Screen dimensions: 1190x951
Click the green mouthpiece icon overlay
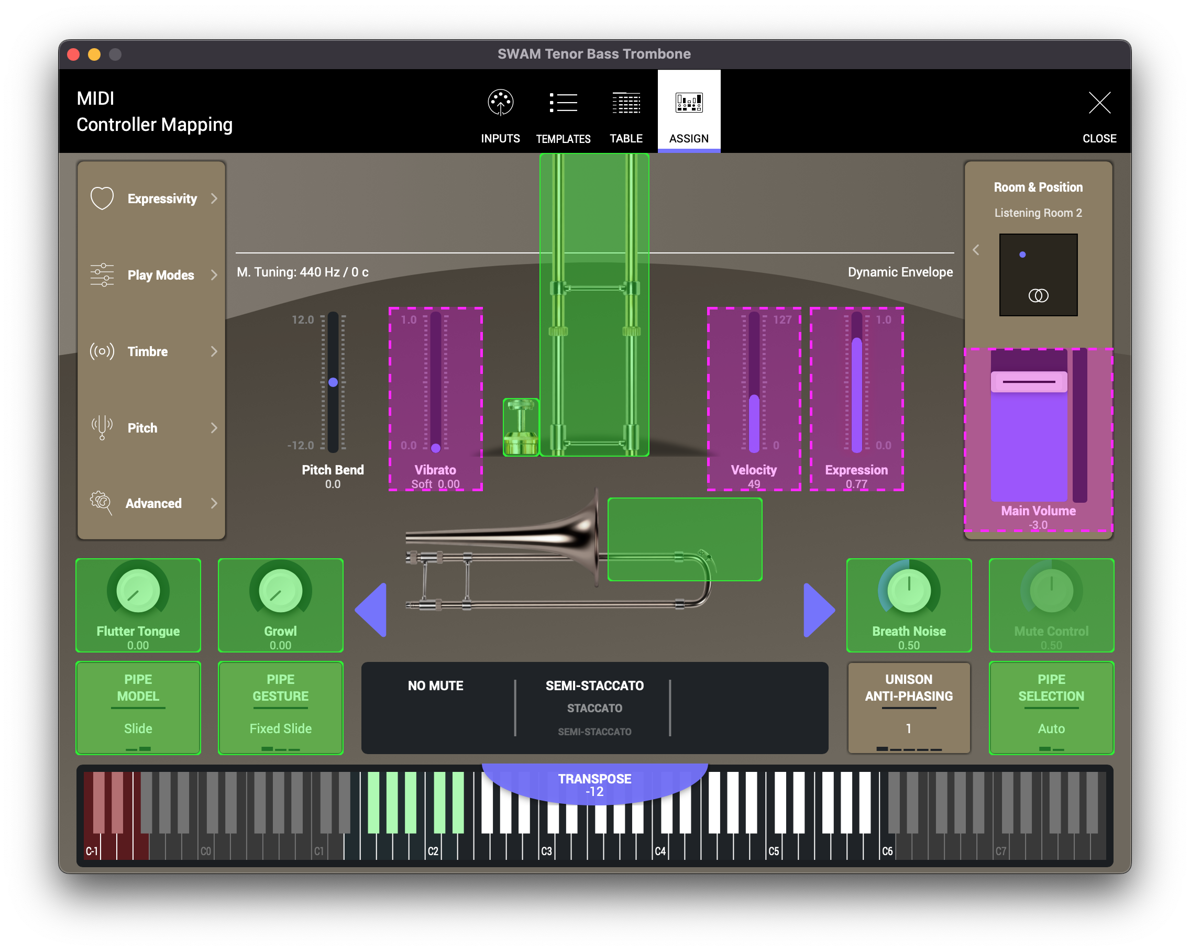coord(521,427)
